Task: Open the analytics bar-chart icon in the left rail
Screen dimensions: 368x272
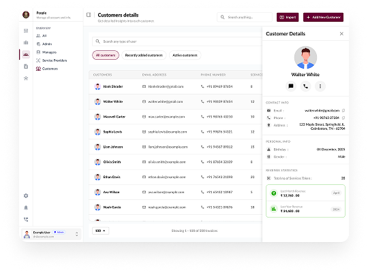Action: point(26,43)
